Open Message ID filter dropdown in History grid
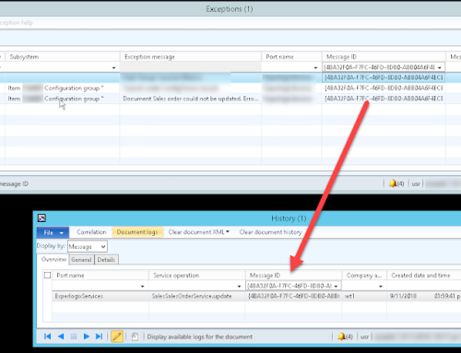This screenshot has height=353, width=461. click(337, 286)
